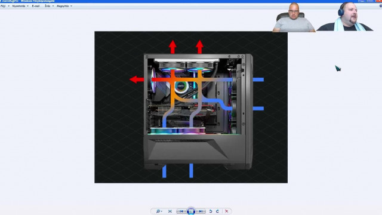The width and height of the screenshot is (382, 215).
Task: Open the zoom magnifier control
Action: click(x=159, y=211)
